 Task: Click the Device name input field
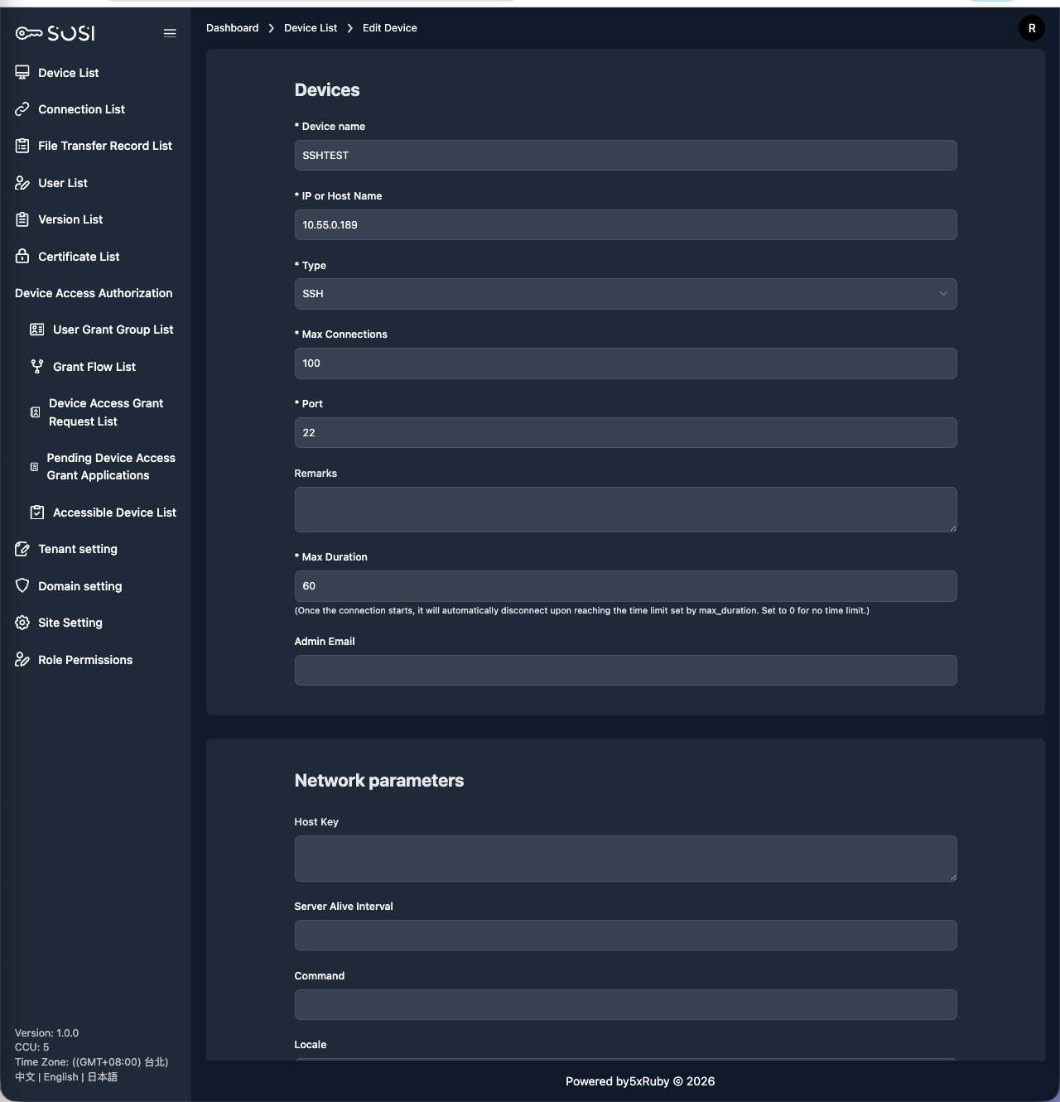(x=626, y=156)
